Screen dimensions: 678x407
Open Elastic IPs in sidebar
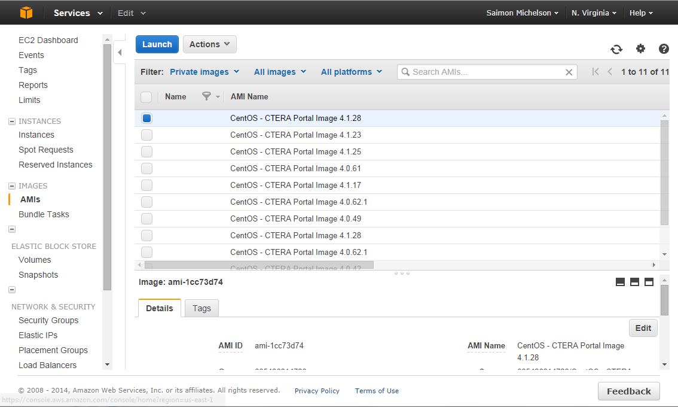pos(38,336)
